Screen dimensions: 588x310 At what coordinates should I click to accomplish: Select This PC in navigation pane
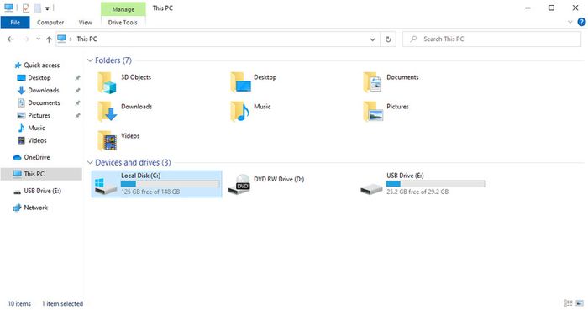(x=41, y=174)
